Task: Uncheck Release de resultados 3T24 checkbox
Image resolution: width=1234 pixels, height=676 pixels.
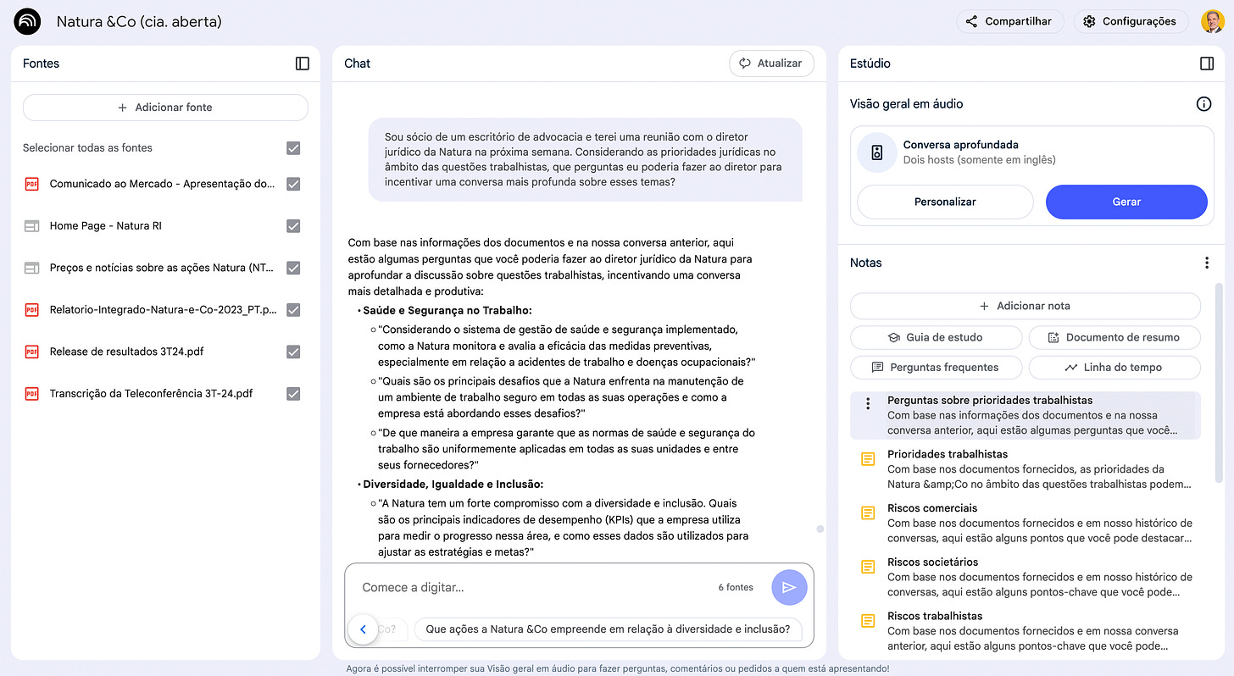Action: (x=293, y=352)
